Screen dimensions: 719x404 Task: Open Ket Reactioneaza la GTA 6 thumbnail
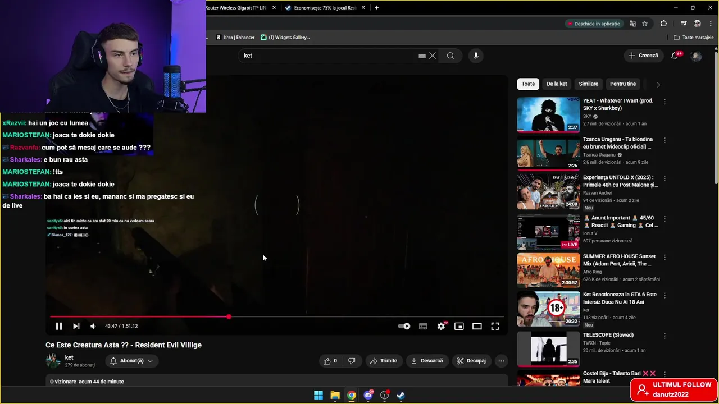(x=548, y=309)
